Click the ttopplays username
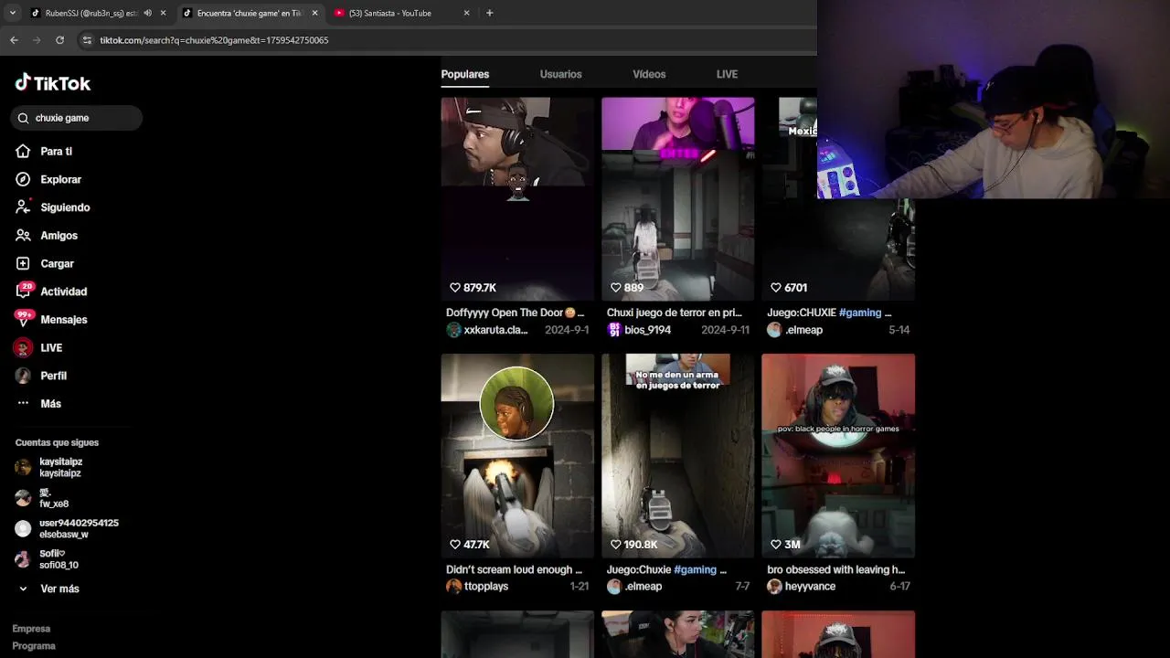The width and height of the screenshot is (1170, 658). (486, 587)
